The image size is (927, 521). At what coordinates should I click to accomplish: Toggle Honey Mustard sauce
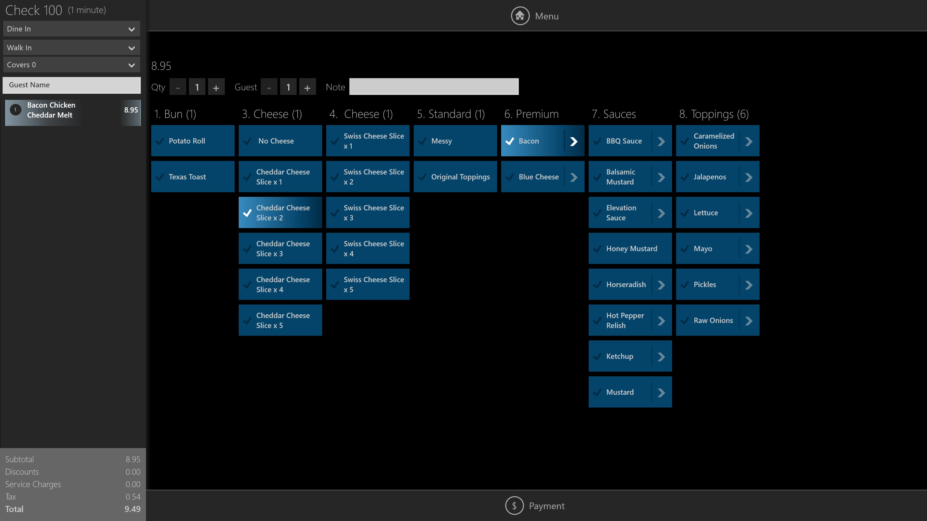pyautogui.click(x=630, y=248)
